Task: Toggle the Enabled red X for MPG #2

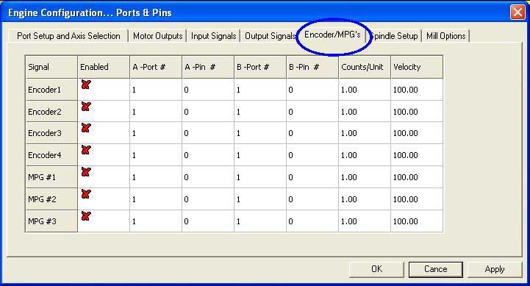Action: click(86, 193)
